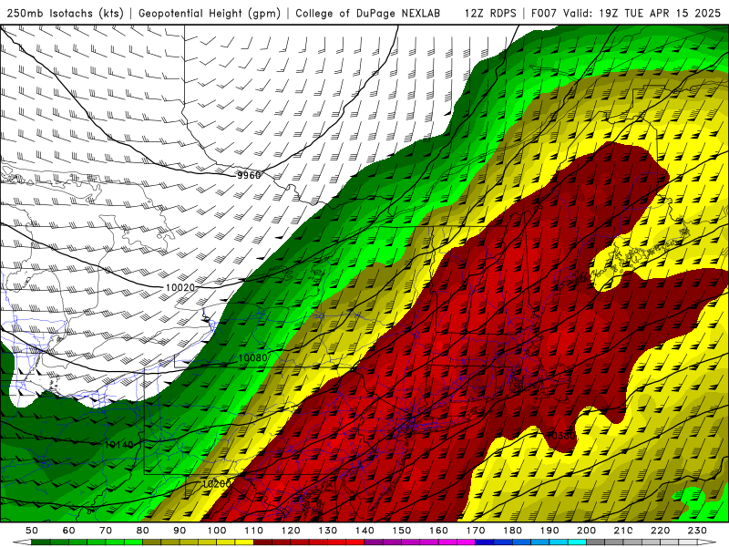This screenshot has width=729, height=547.
Task: Click the 70 value on the color scale
Action: (x=106, y=531)
